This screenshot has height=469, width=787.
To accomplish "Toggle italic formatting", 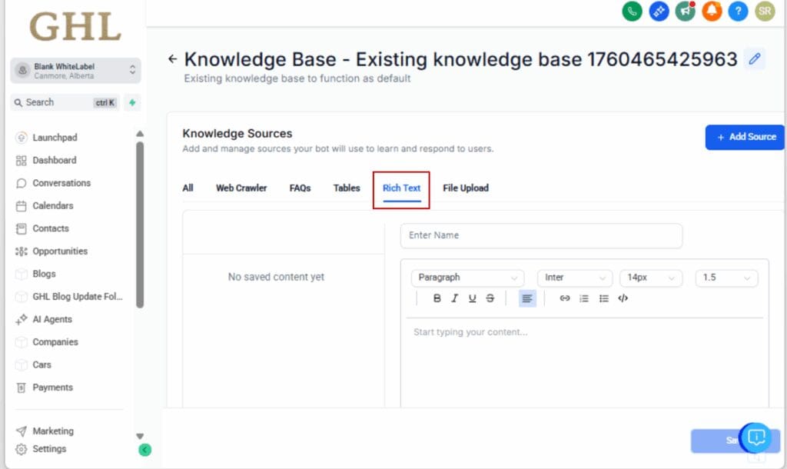I will point(455,298).
